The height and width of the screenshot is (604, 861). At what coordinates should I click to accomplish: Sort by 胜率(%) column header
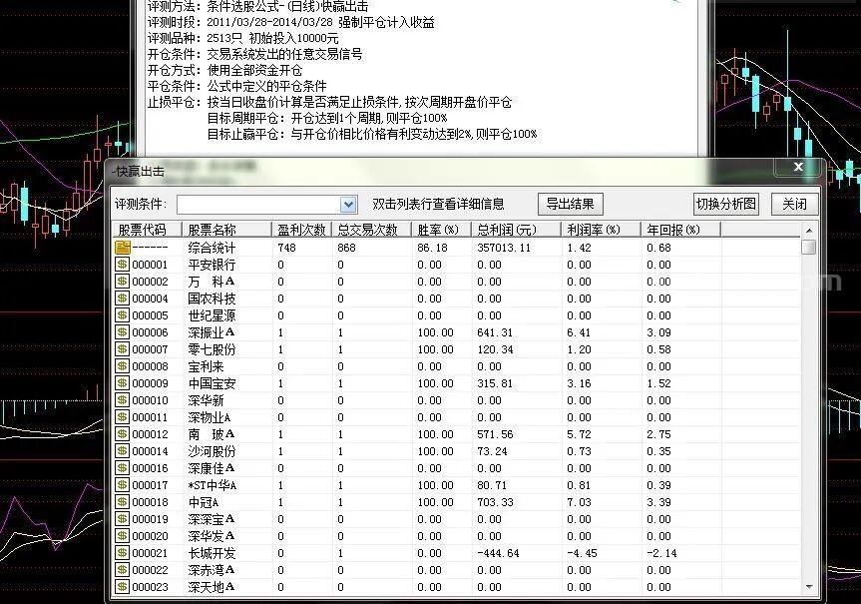438,230
